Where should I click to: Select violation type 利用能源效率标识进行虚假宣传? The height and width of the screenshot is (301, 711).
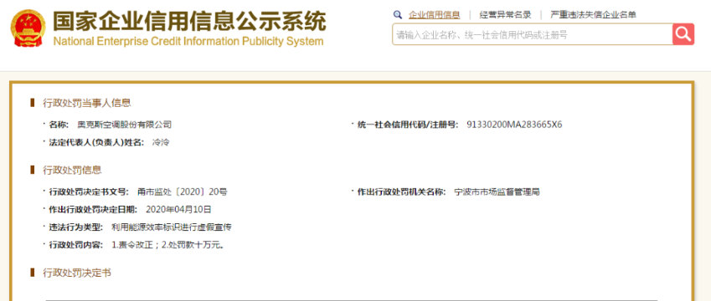pos(172,227)
